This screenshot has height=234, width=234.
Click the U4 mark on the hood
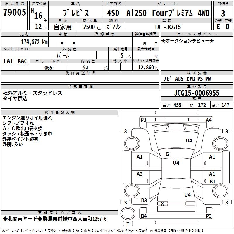pyautogui.click(x=189, y=141)
